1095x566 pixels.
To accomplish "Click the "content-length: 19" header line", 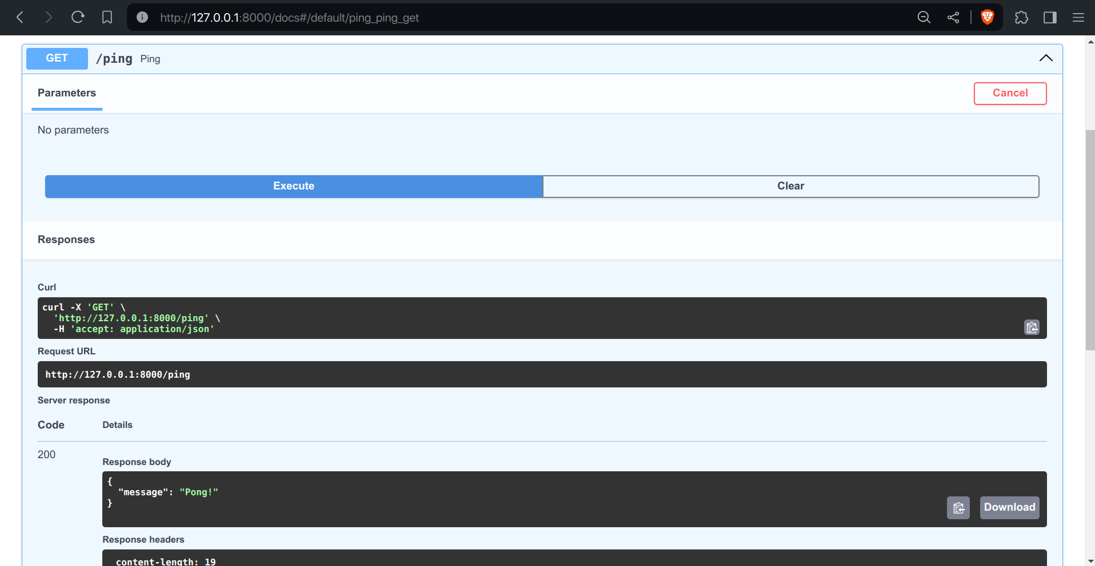I will coord(166,561).
